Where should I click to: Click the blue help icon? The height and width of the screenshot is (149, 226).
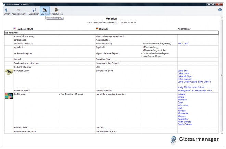[x=220, y=10]
